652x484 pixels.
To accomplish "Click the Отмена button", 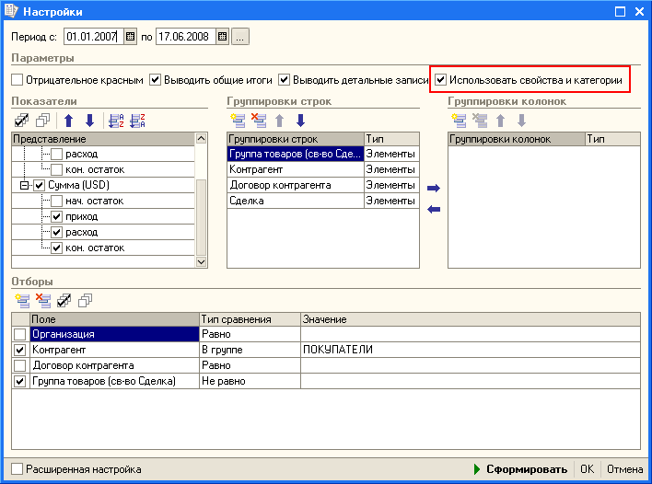I will click(624, 469).
